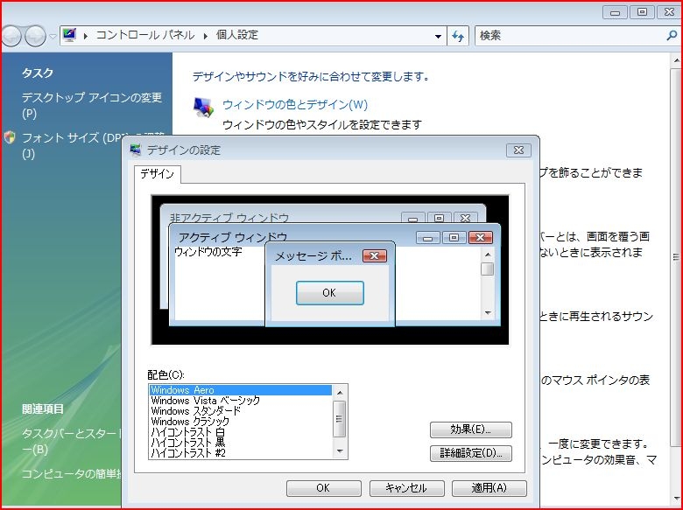Click main window scrollbar up arrow

click(x=677, y=60)
